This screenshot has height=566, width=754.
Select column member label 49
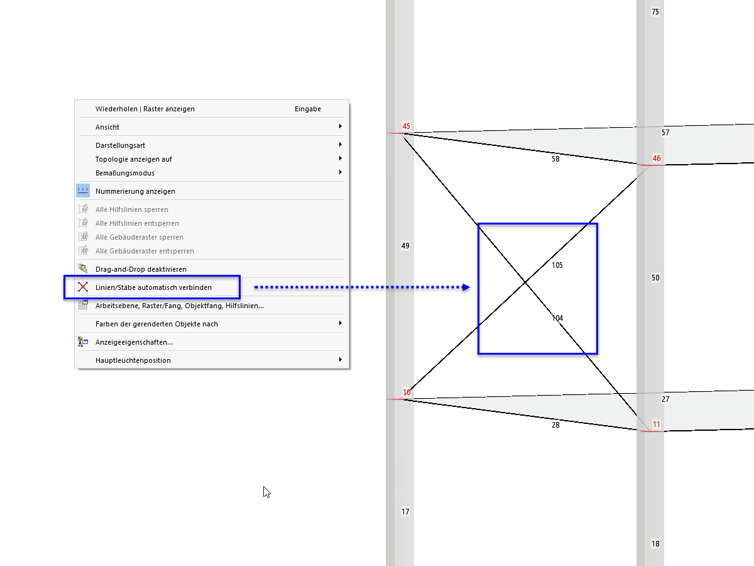405,246
